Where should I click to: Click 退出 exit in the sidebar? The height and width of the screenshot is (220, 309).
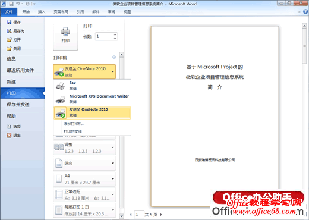pyautogui.click(x=14, y=135)
